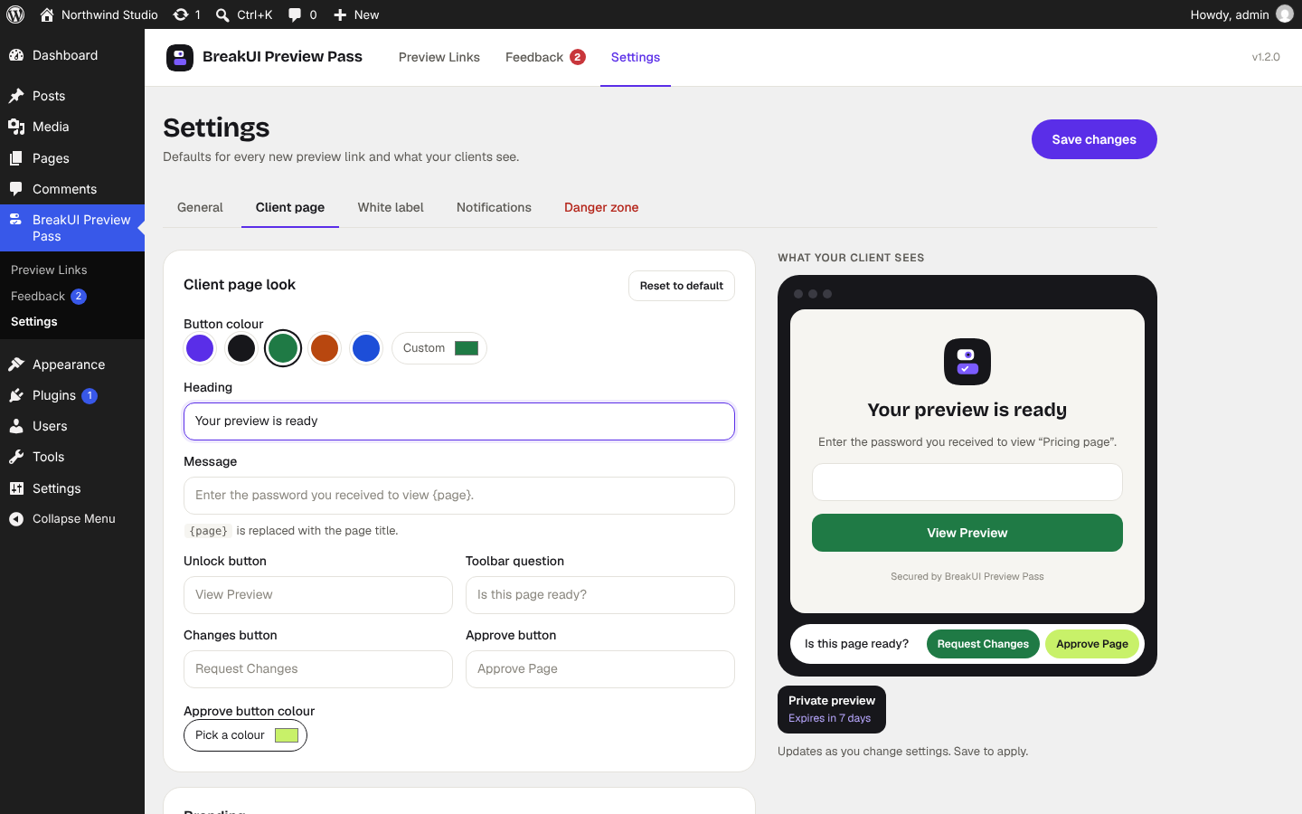Click the updates refresh icon
The height and width of the screenshot is (814, 1302).
click(181, 14)
